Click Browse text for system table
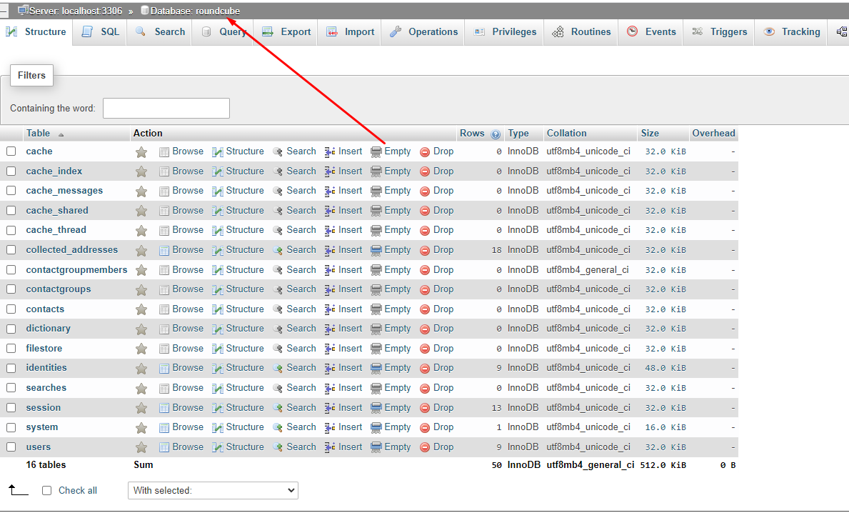 (188, 427)
